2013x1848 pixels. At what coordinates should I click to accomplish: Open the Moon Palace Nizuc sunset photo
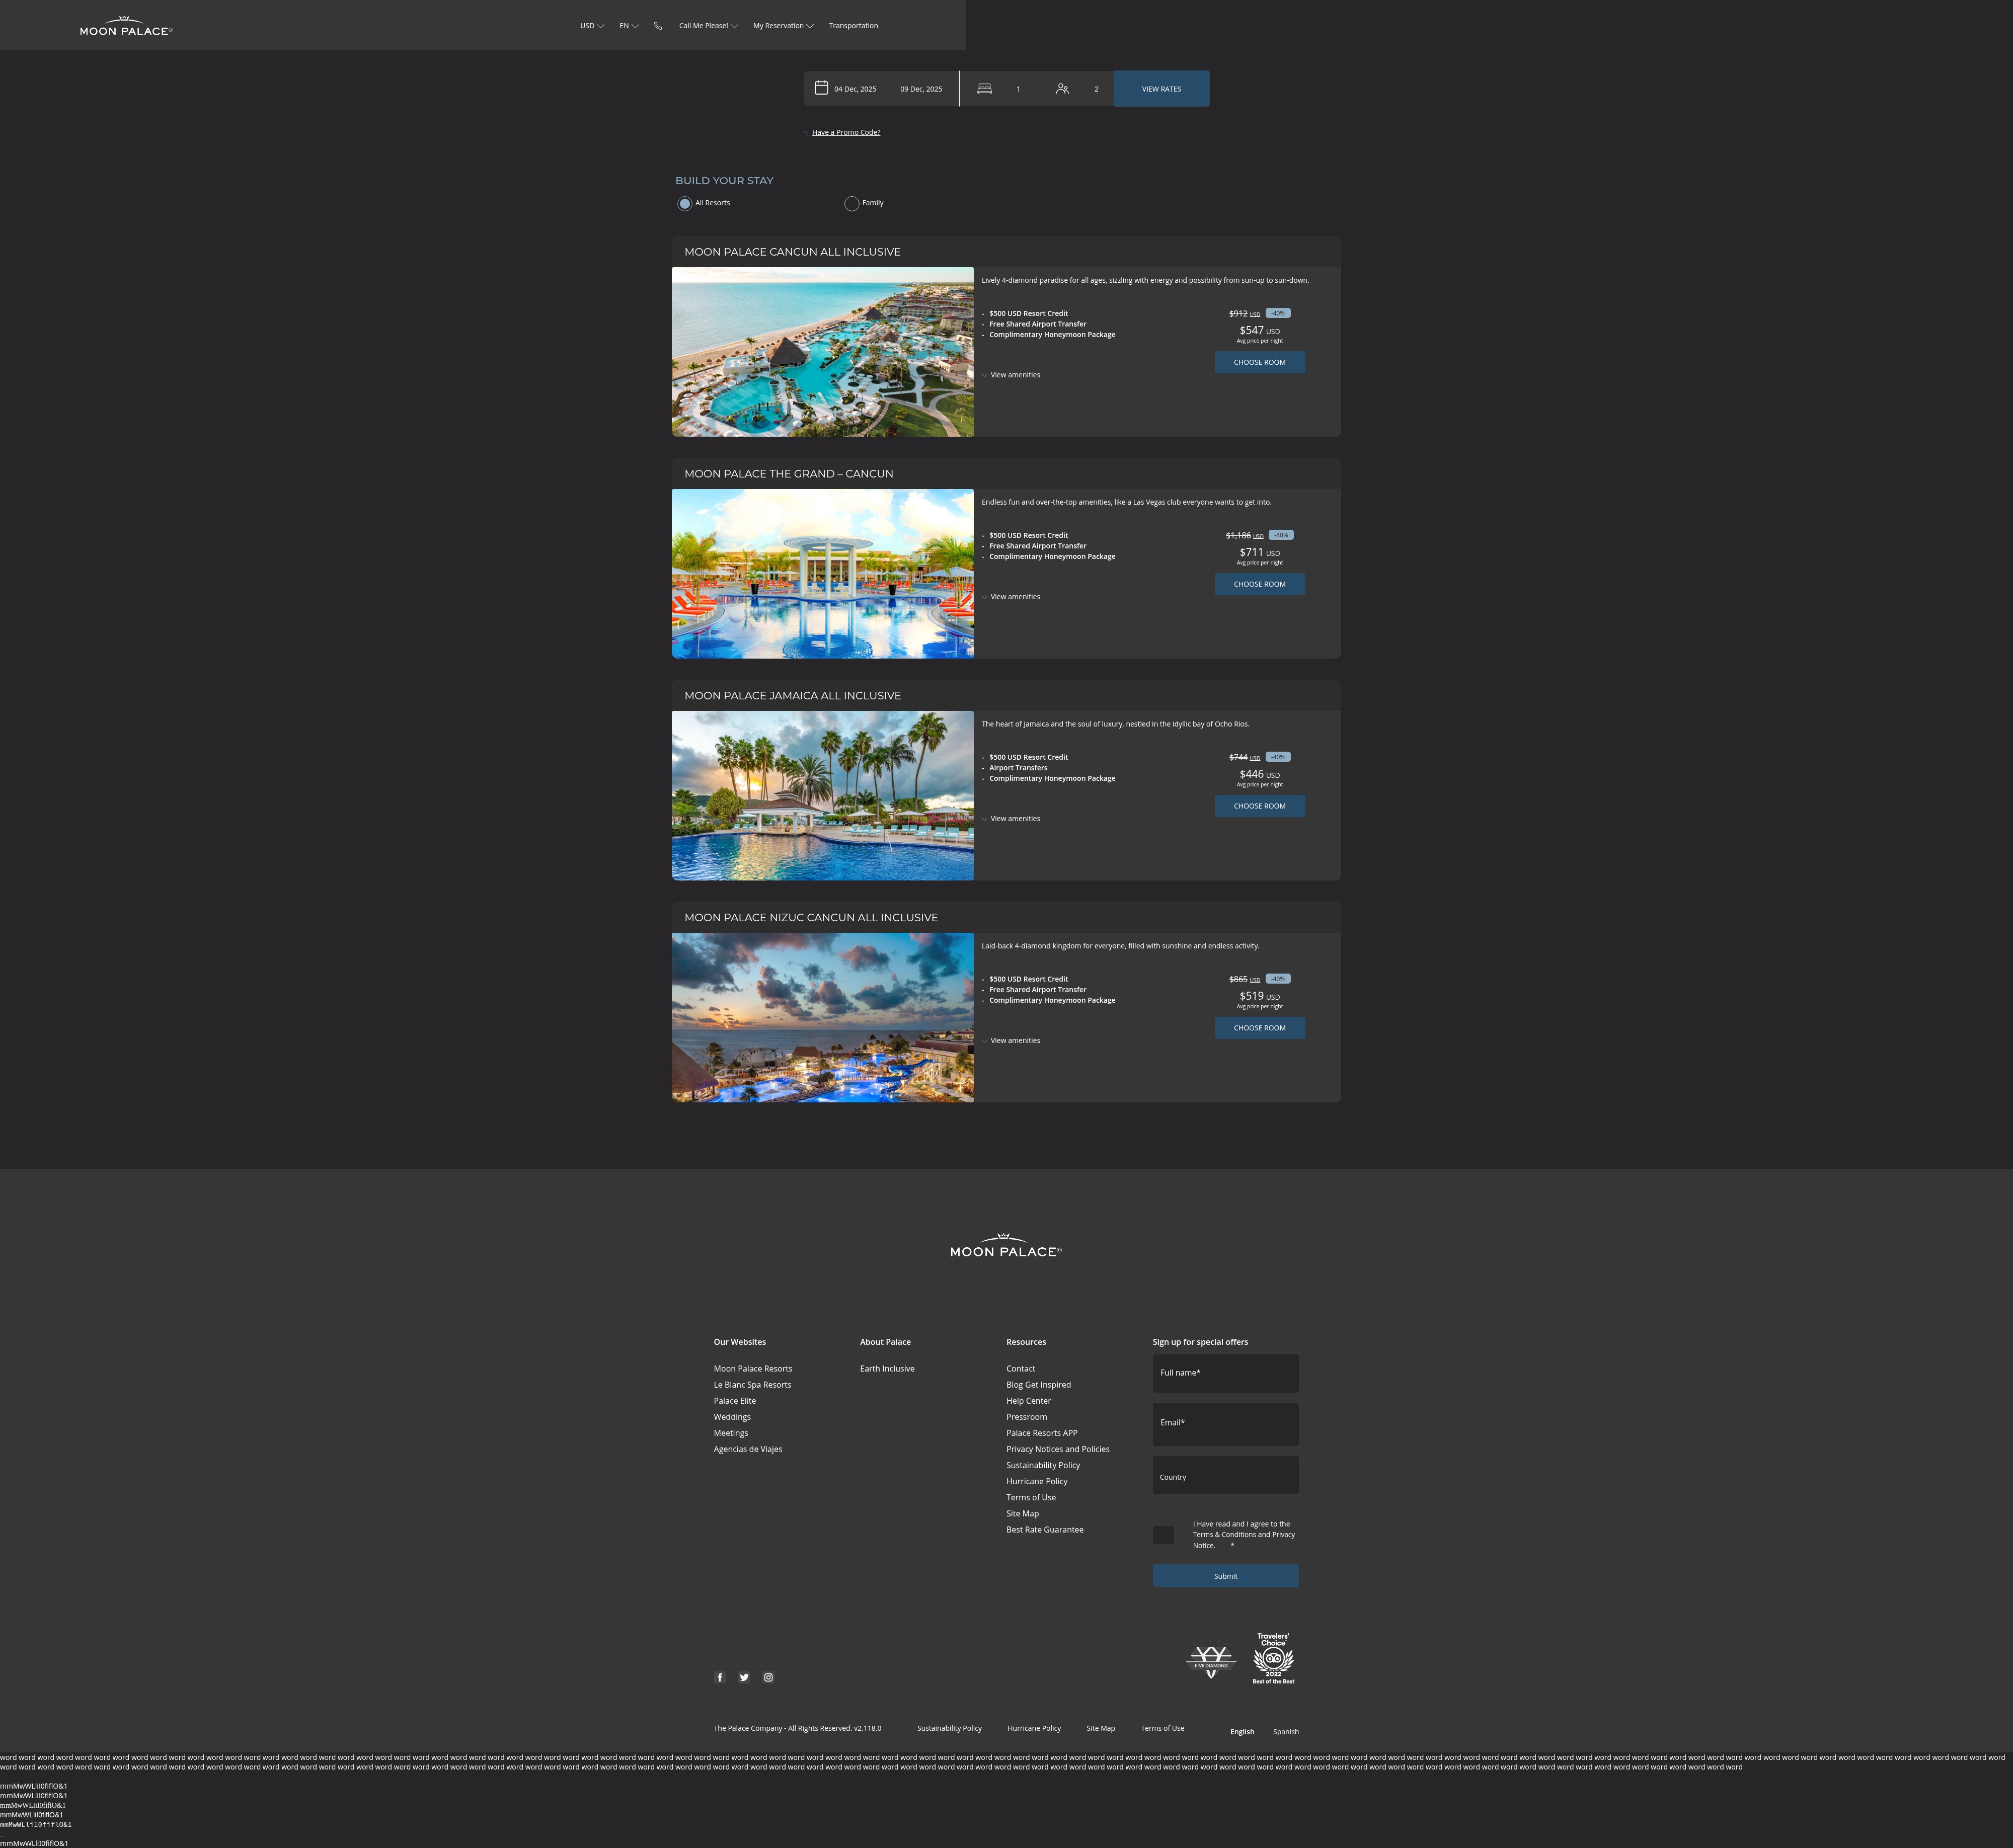(x=823, y=1018)
